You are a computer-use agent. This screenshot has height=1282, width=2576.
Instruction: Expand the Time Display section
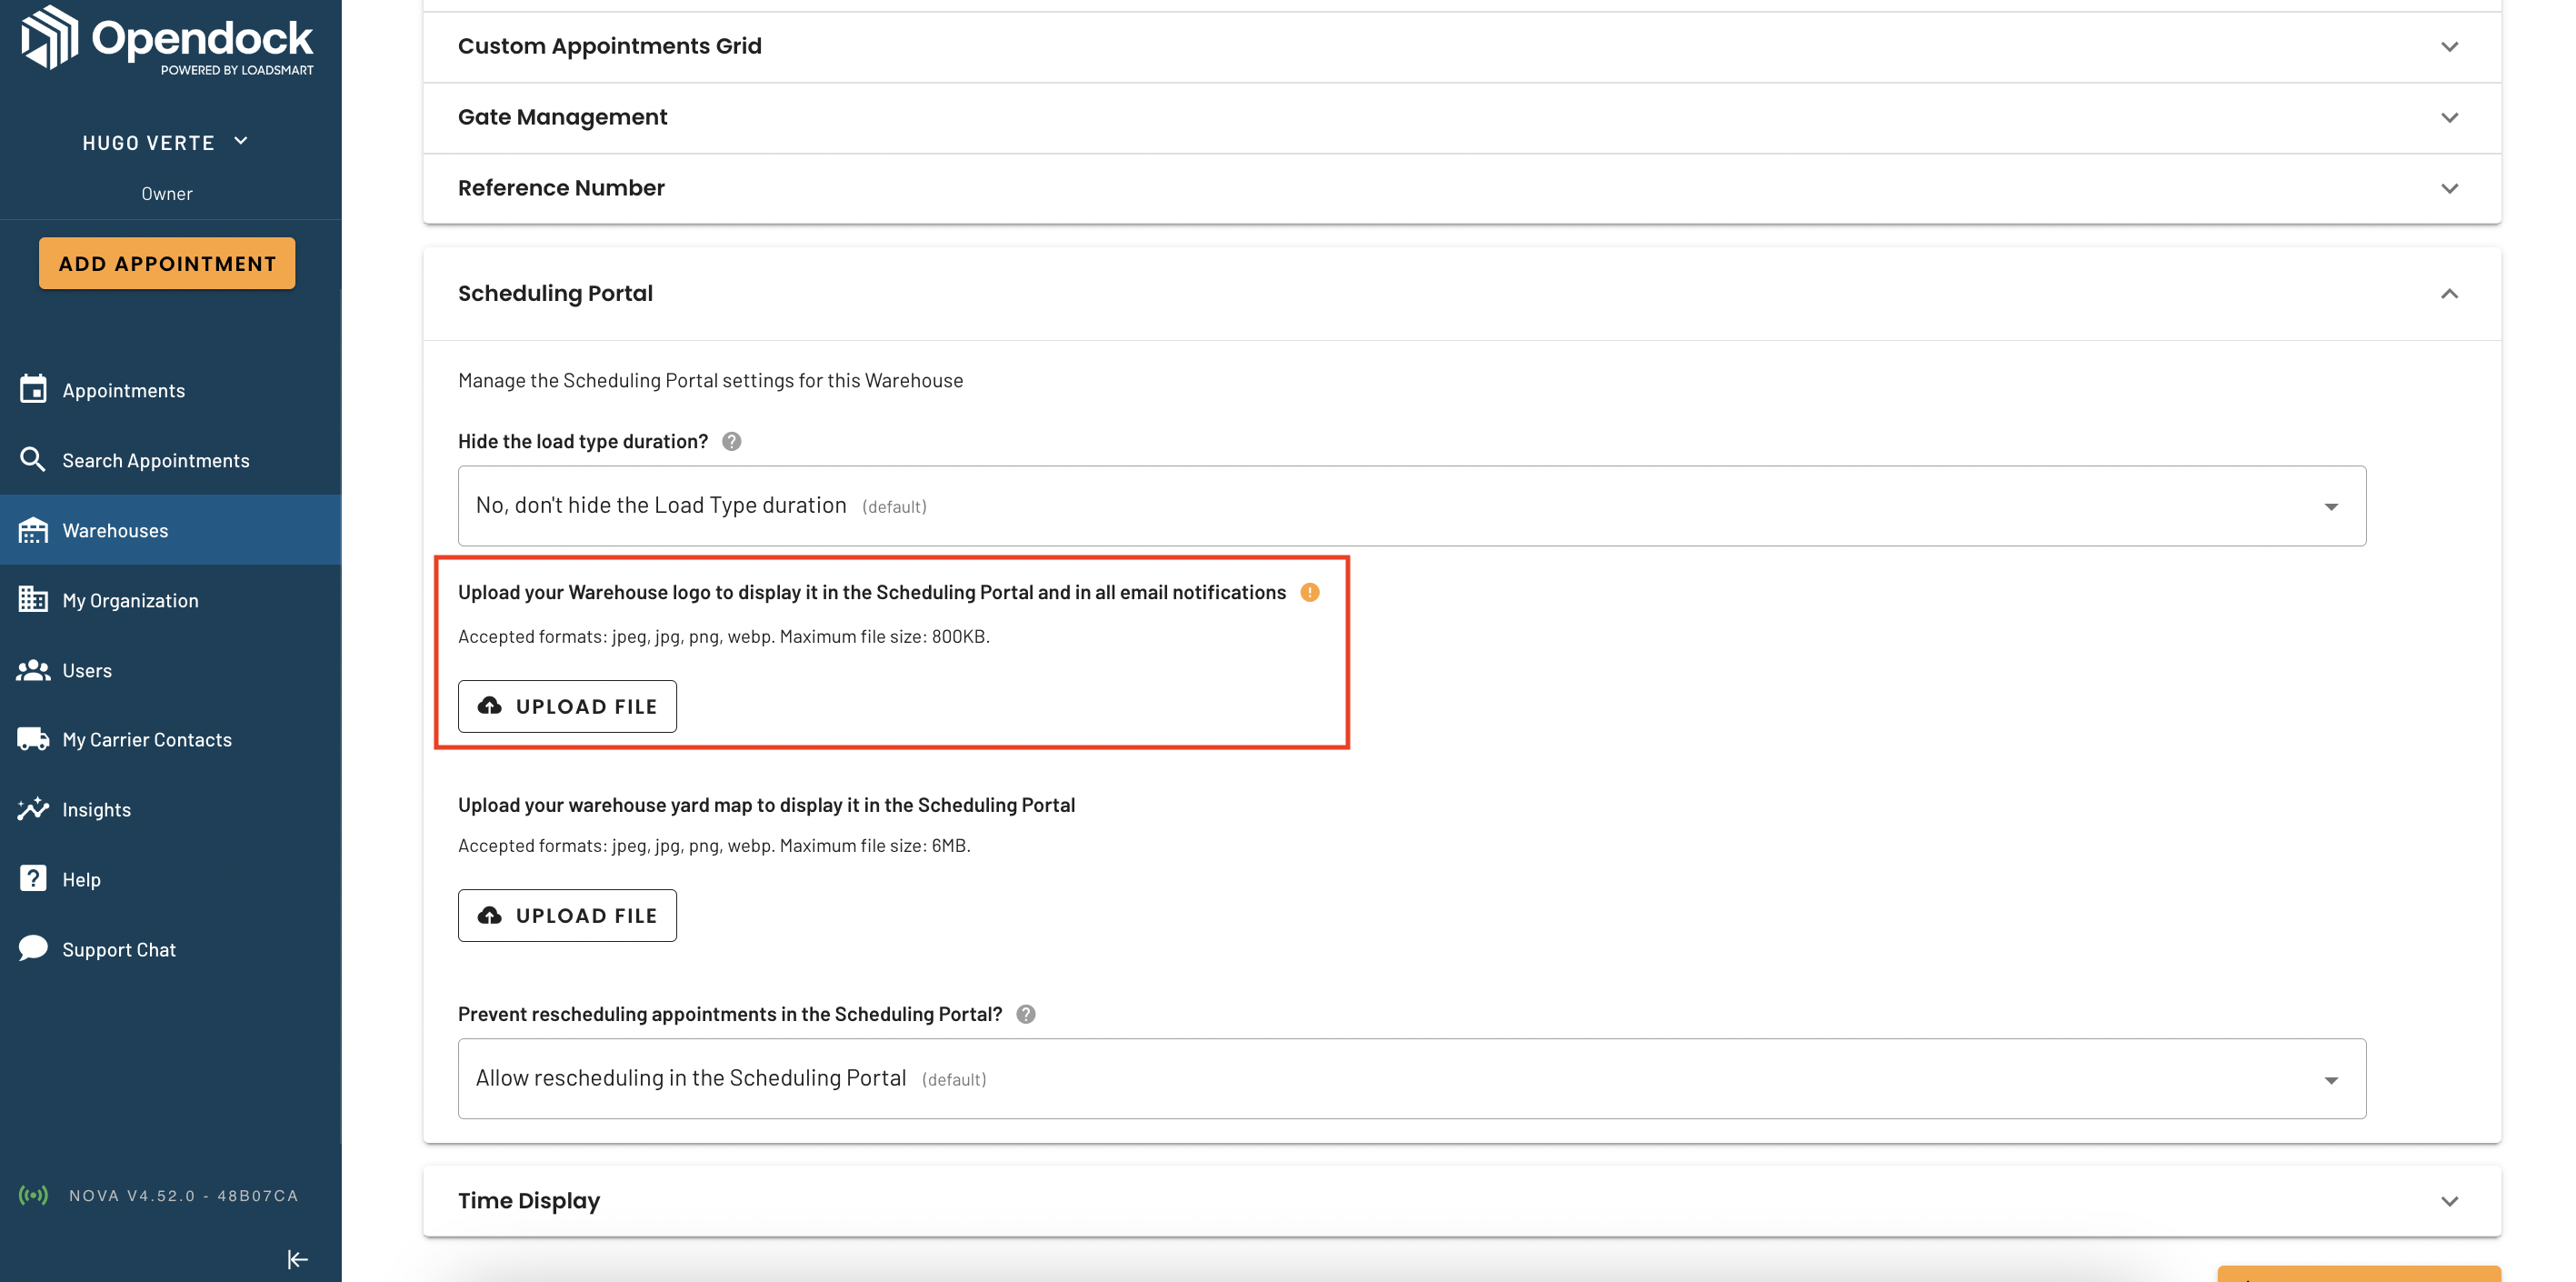(x=1462, y=1200)
